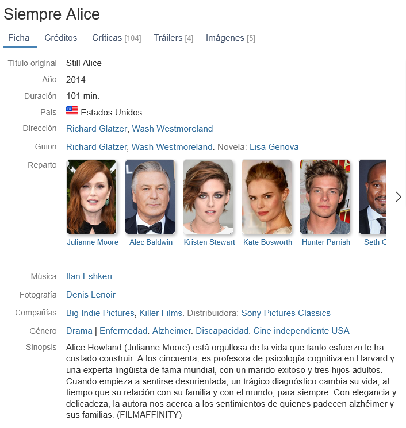
Task: Switch to the Créditos tab
Action: [60, 38]
